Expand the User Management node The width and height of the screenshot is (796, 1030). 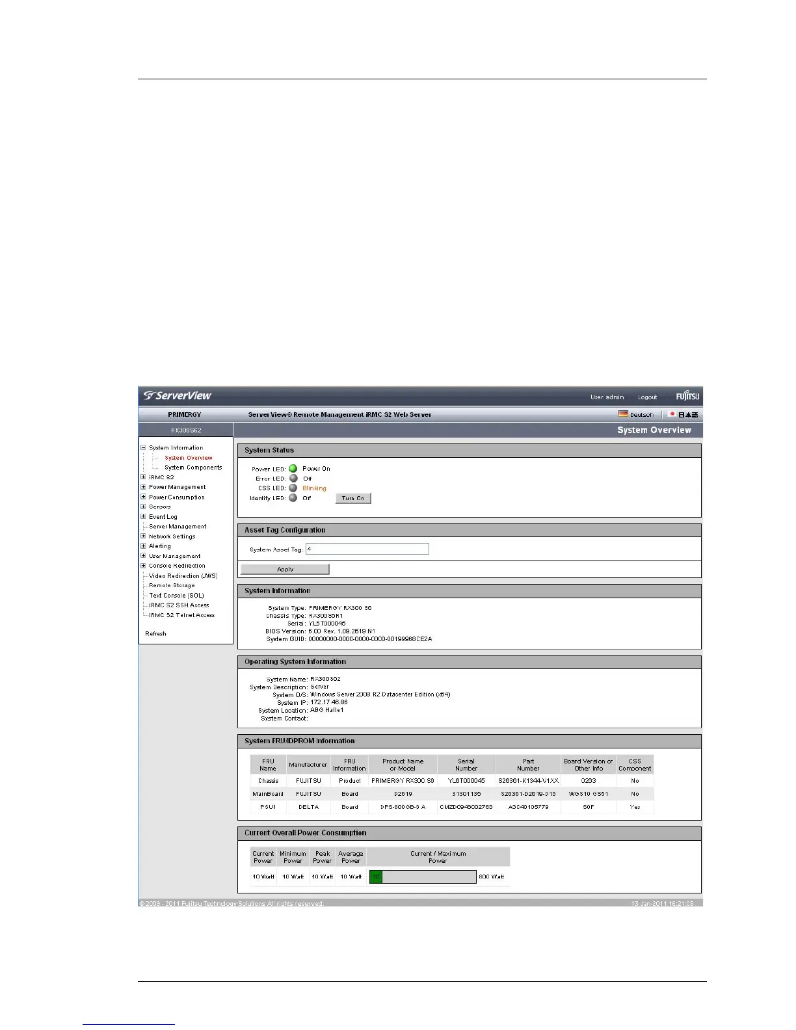click(x=144, y=556)
